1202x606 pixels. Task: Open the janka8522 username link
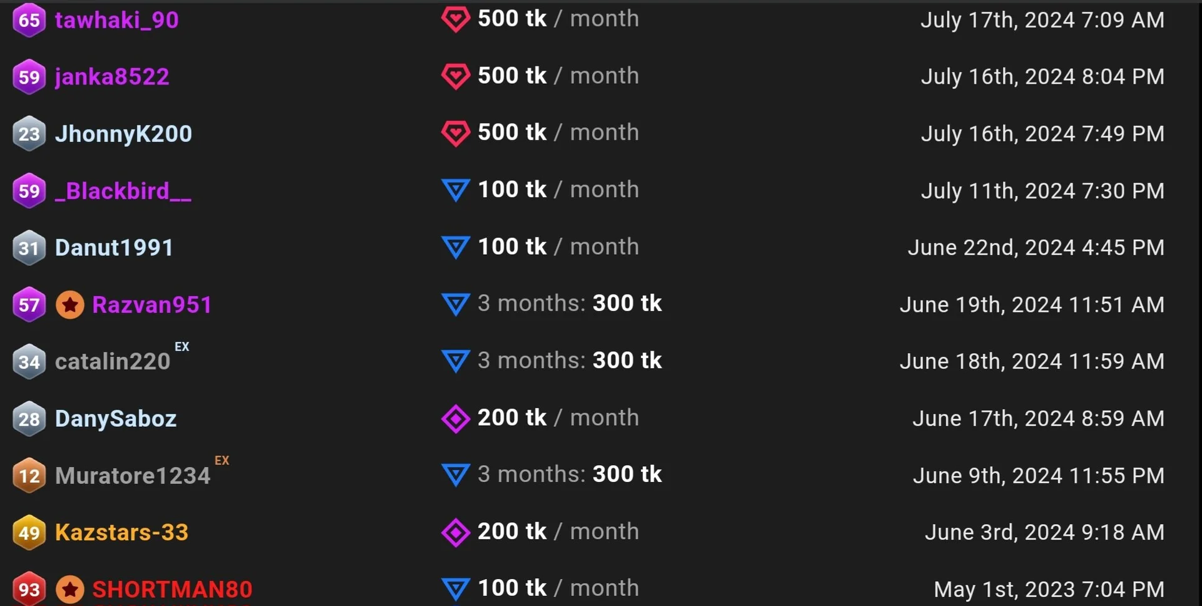pos(112,77)
